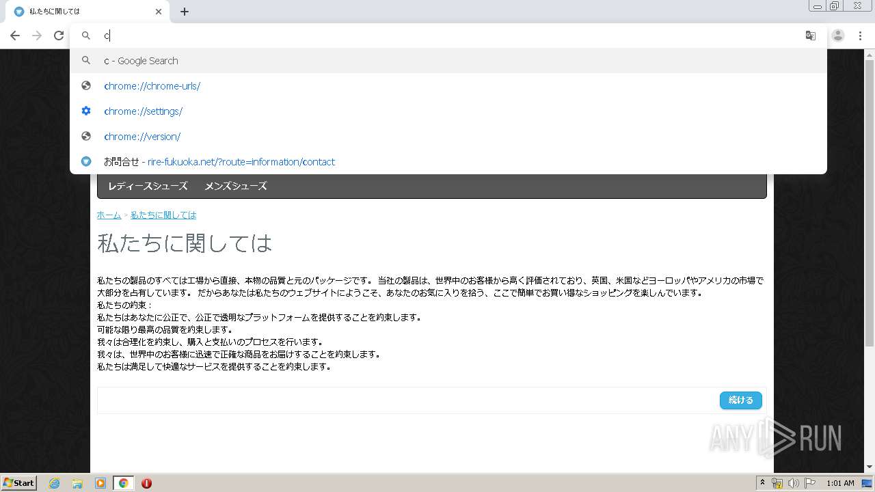The height and width of the screenshot is (492, 875).
Task: Close the 私たちに関しては tab
Action: [x=159, y=12]
